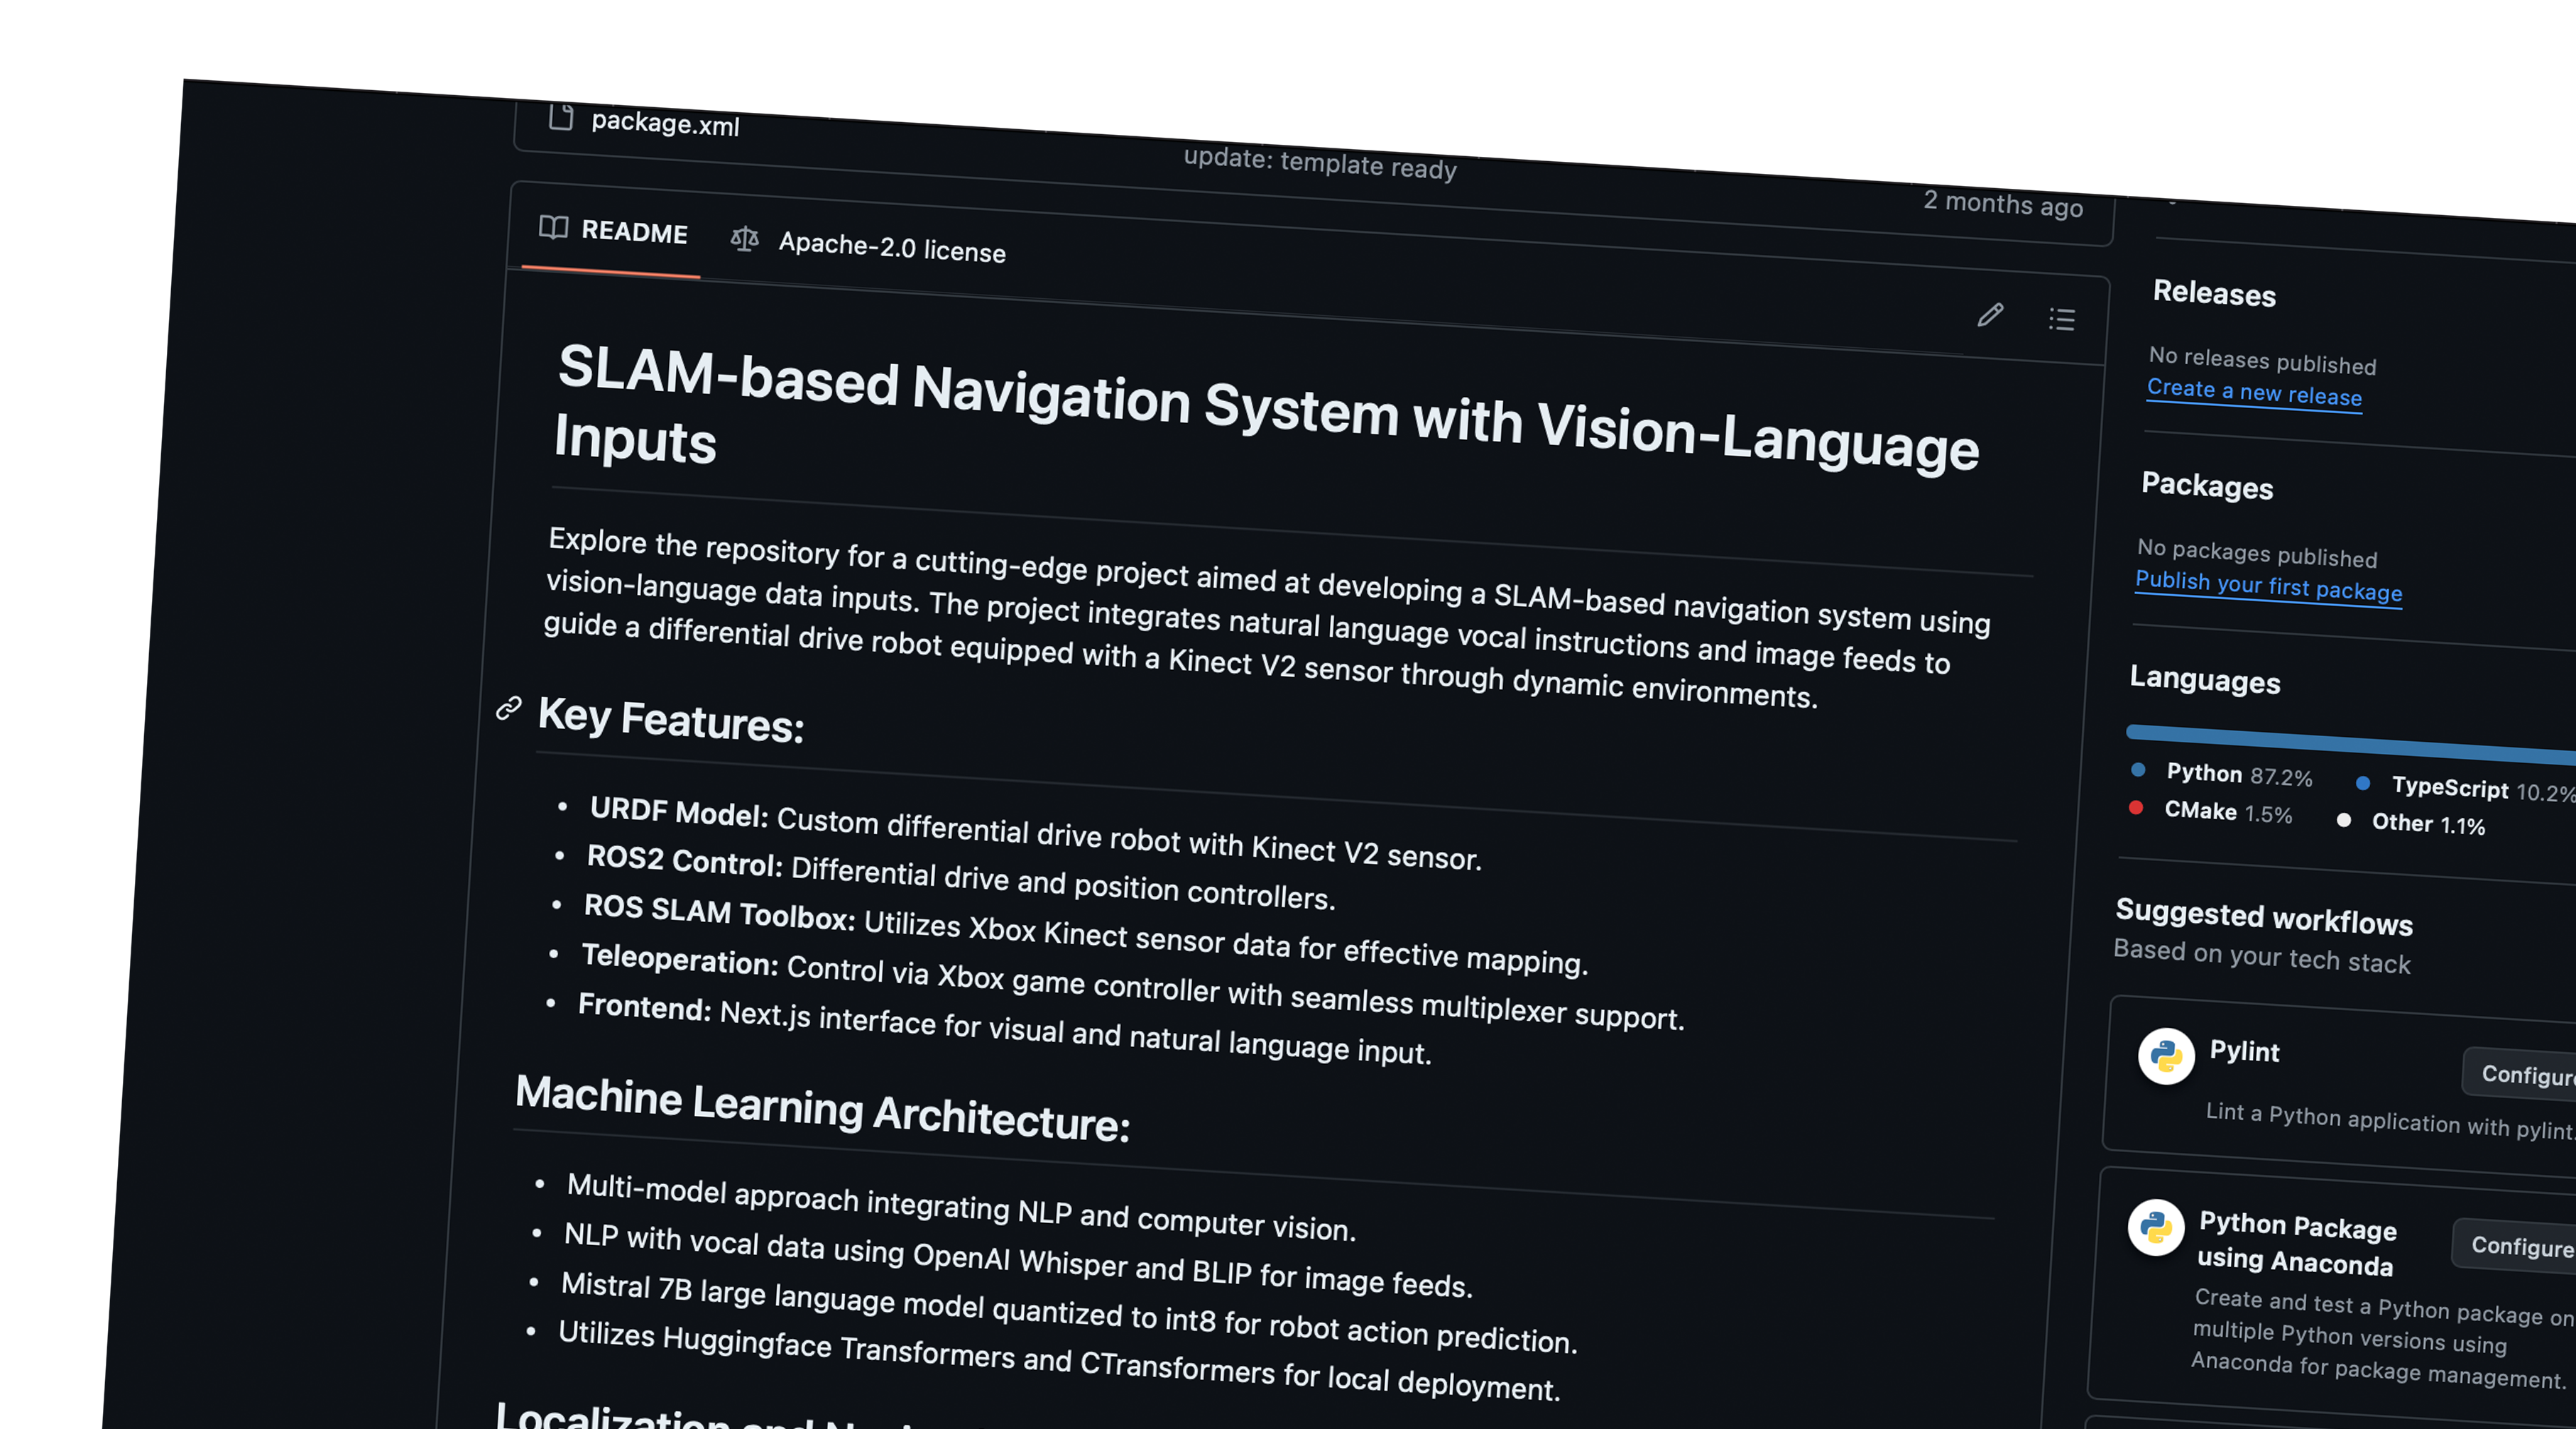
Task: Select Python 87.2% language entry
Action: tap(2222, 774)
